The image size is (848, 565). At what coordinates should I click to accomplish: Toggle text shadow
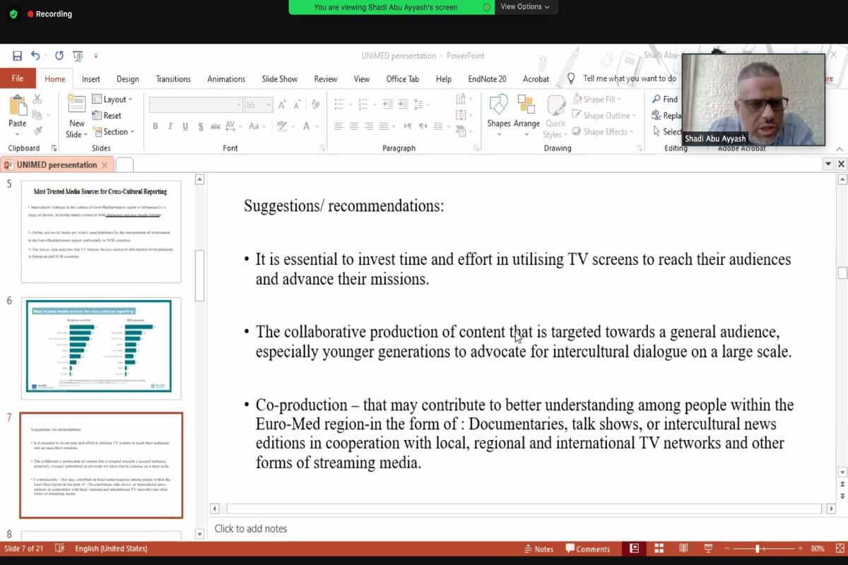[201, 126]
